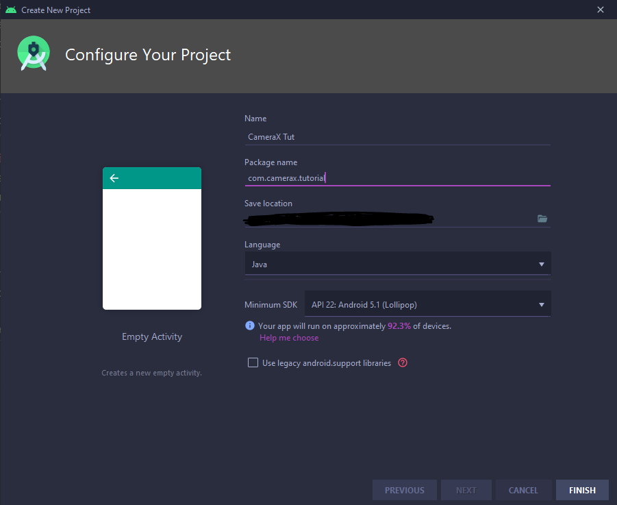This screenshot has height=505, width=617.
Task: Open the Language dropdown showing Java
Action: [397, 264]
